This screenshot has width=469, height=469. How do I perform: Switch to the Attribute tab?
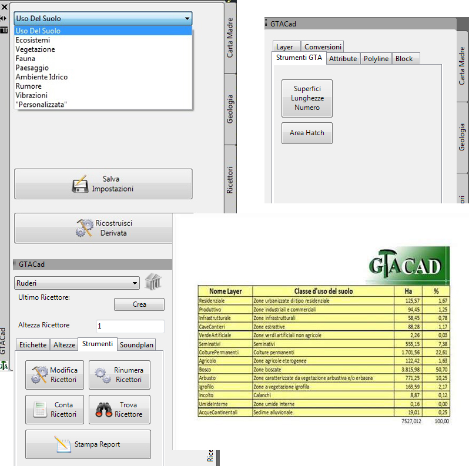343,59
